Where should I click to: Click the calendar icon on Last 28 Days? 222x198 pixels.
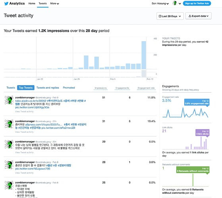tap(160, 16)
